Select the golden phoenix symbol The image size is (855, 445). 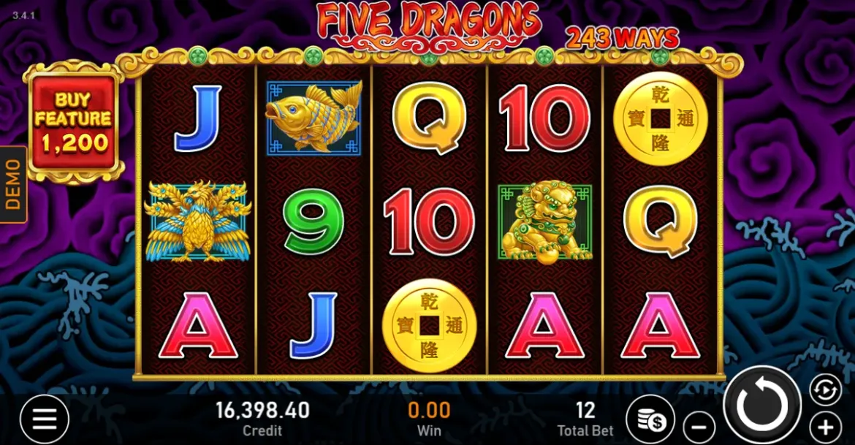point(197,221)
